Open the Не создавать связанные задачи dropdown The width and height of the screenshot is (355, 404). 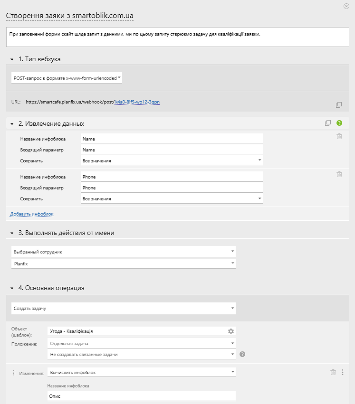pos(141,354)
